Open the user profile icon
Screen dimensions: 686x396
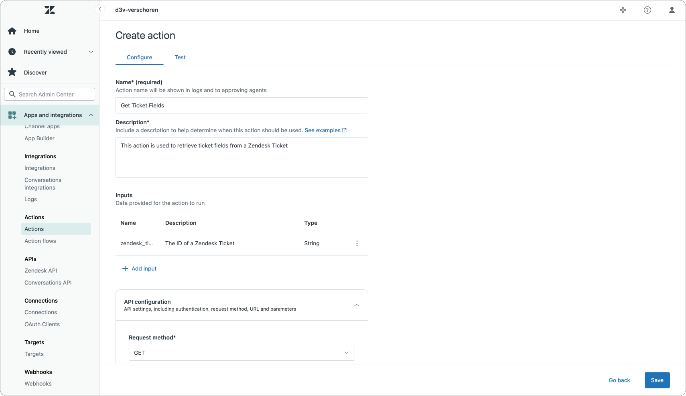[672, 10]
